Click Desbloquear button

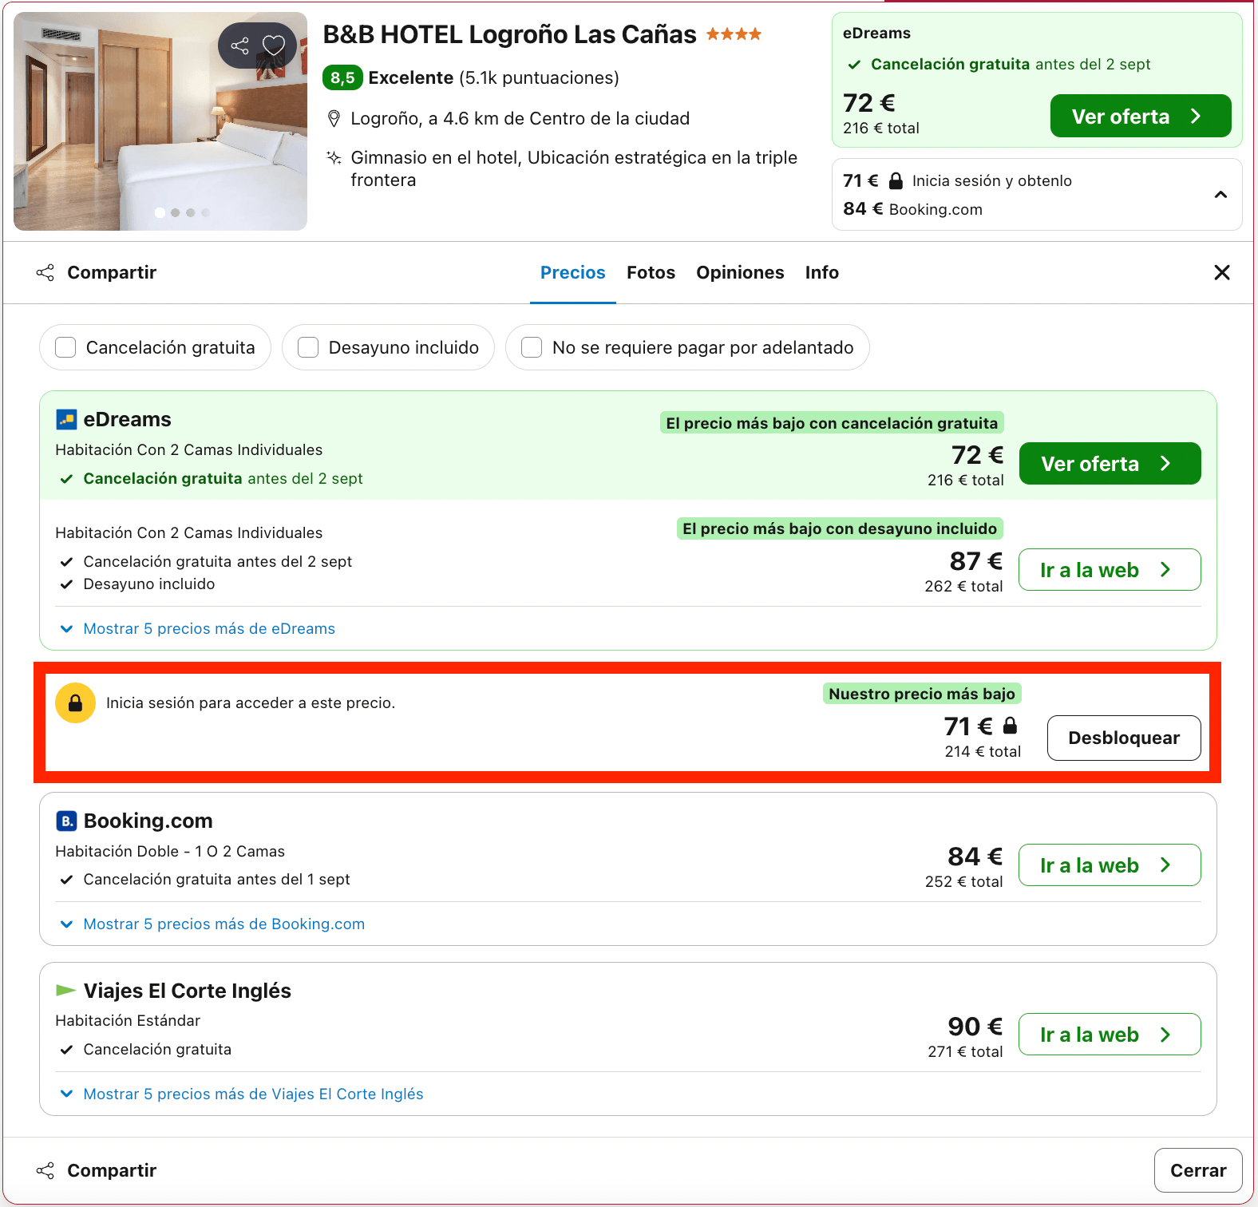point(1124,738)
